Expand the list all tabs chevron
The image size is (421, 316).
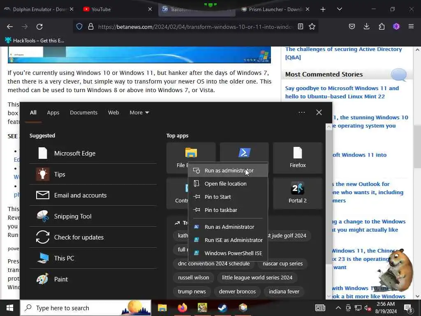339,9
